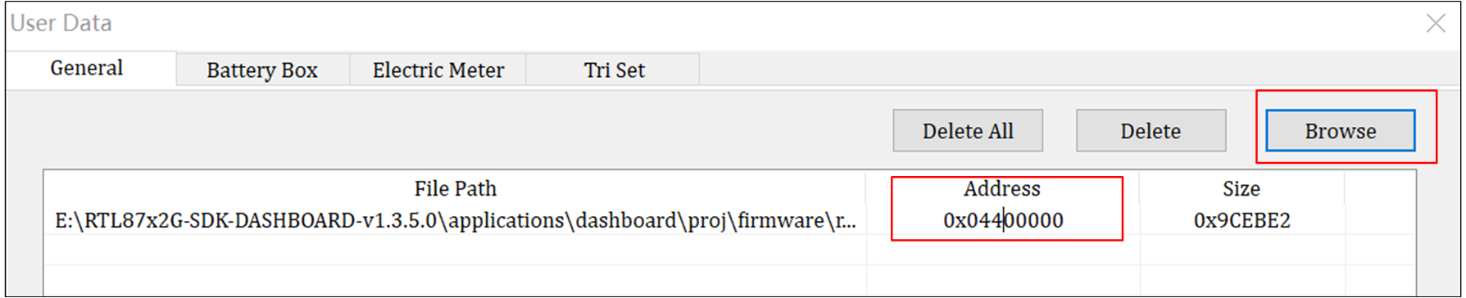Open file picker with Browse button
This screenshot has width=1466, height=298.
1341,131
